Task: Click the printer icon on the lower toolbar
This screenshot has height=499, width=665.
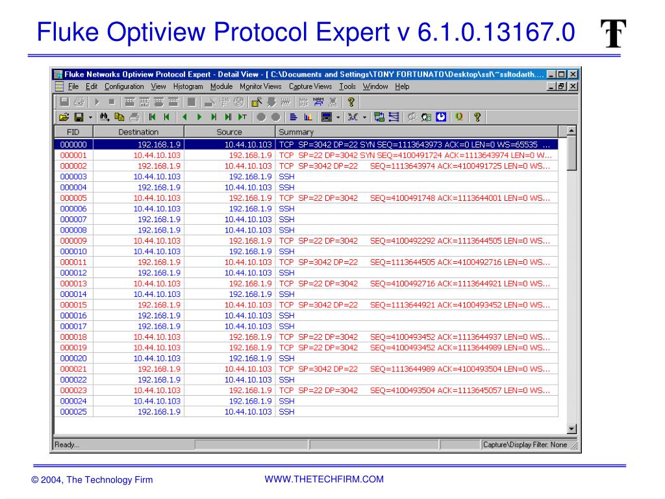Action: click(134, 117)
